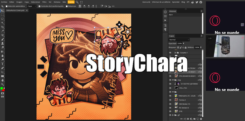
Task: Switch to the Historial tab
Action: 172,11
